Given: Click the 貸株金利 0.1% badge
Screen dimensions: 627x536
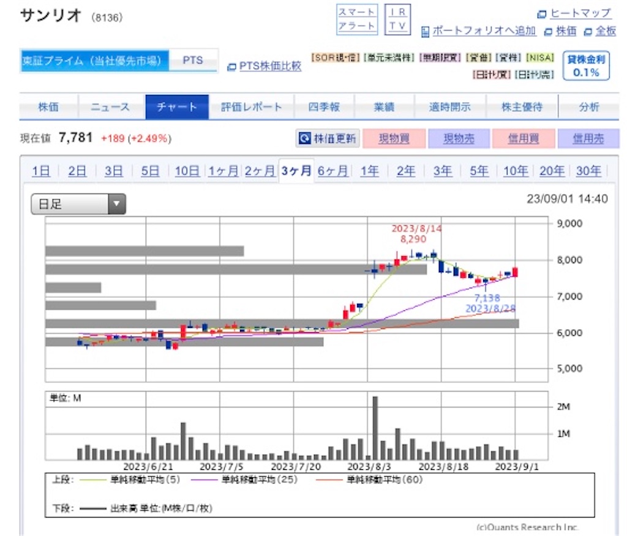Looking at the screenshot, I should (586, 65).
